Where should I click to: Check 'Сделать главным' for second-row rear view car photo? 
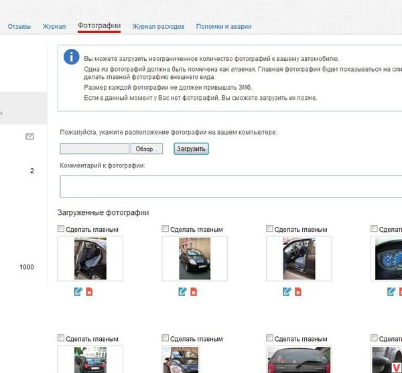(x=61, y=338)
